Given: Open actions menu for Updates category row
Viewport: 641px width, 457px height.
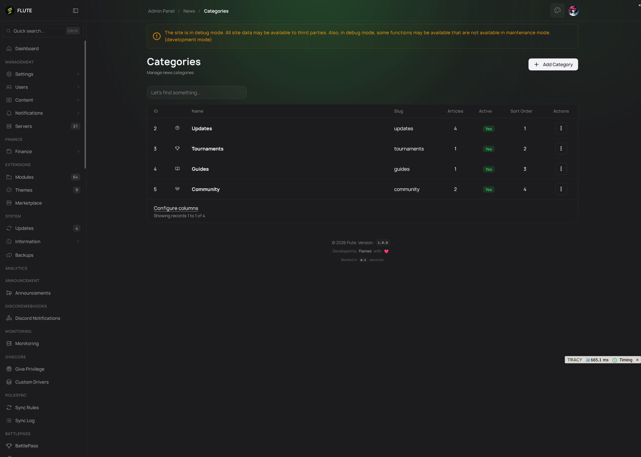Looking at the screenshot, I should 561,128.
